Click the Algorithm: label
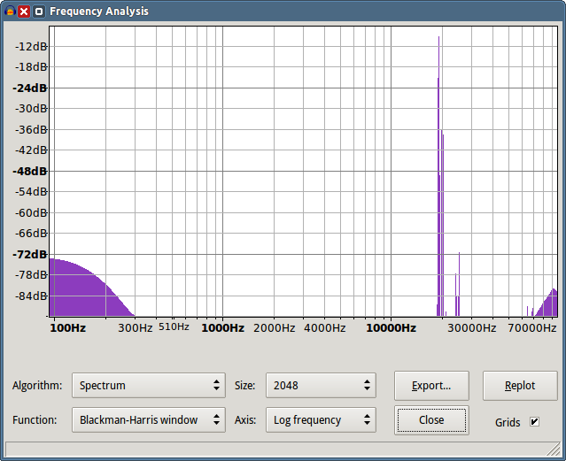Image resolution: width=566 pixels, height=461 pixels. pyautogui.click(x=37, y=385)
